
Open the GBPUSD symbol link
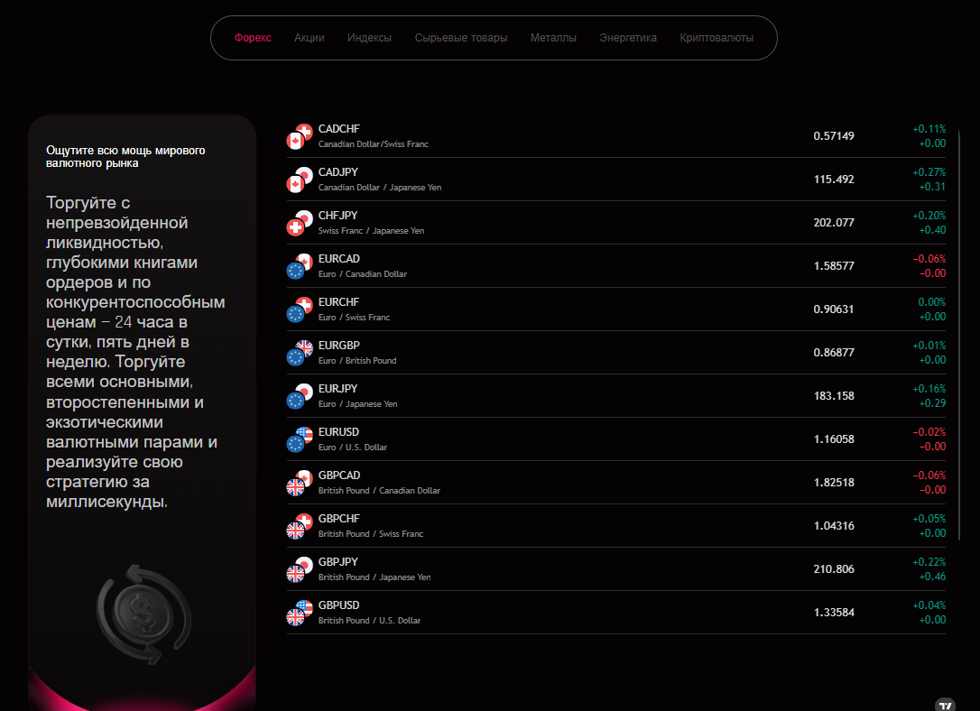338,605
